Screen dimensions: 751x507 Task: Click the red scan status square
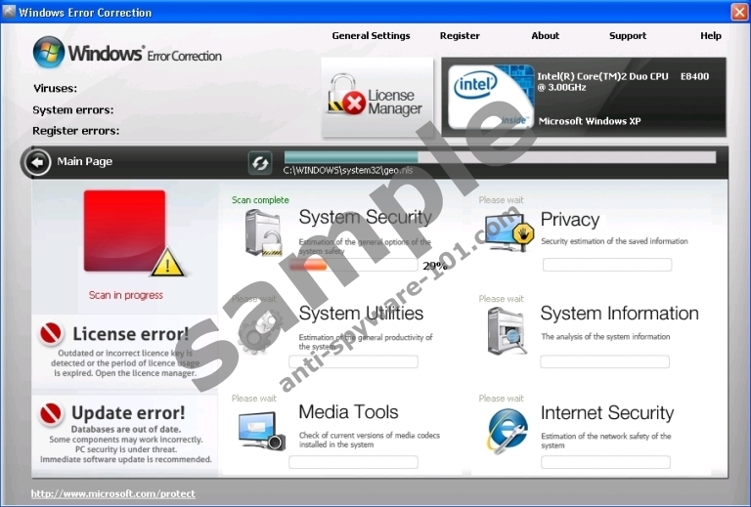pyautogui.click(x=124, y=231)
